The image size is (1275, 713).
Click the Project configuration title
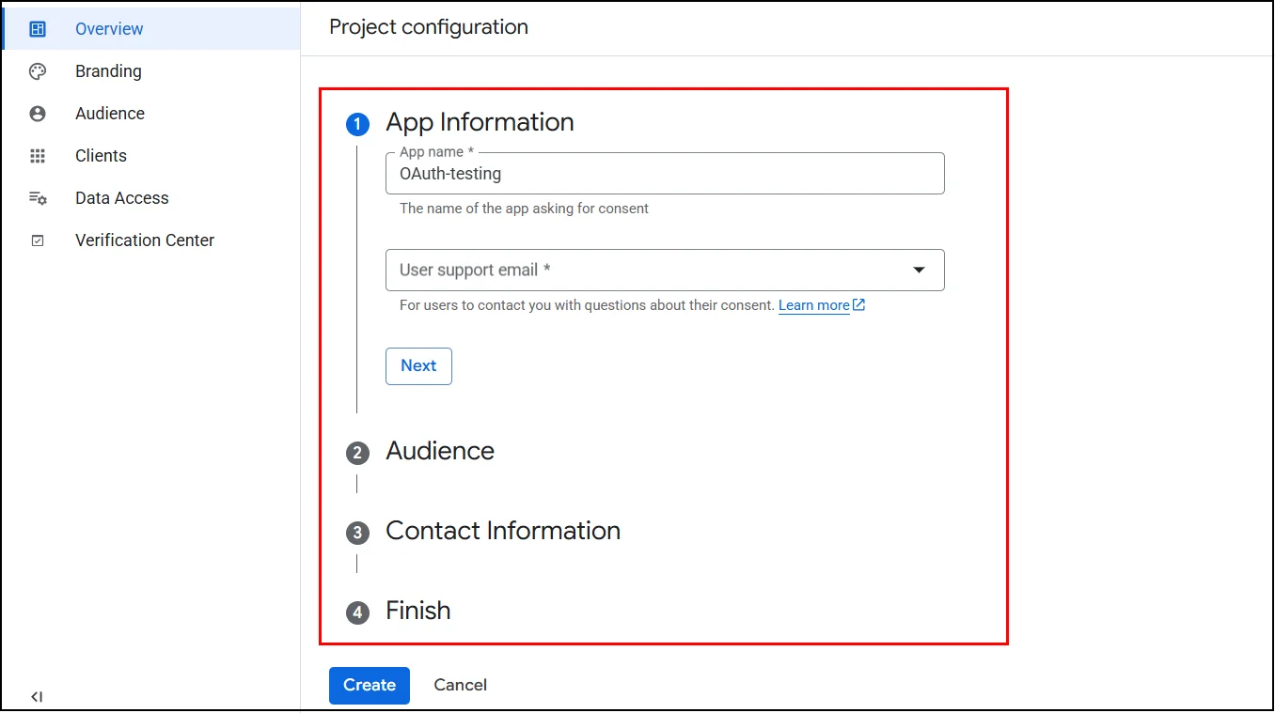tap(429, 27)
